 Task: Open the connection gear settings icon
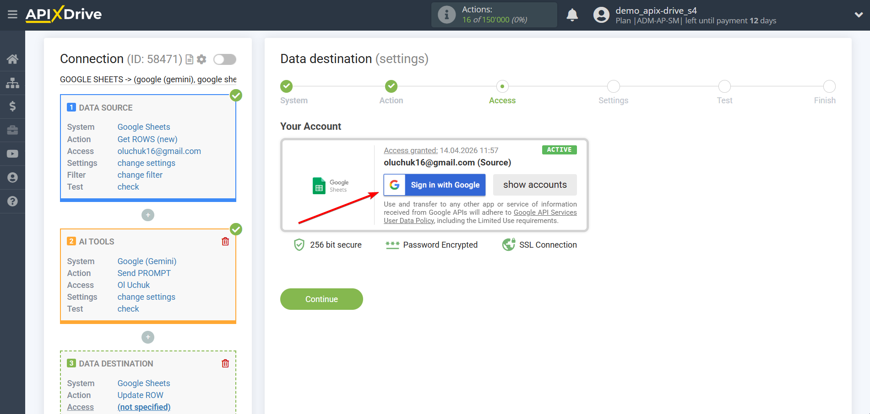[x=201, y=59]
